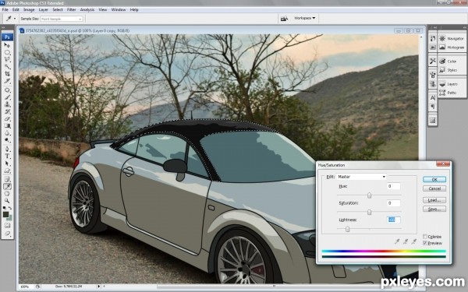This screenshot has height=292, width=468.
Task: Select the Elliptical Marquee tool
Action: point(7,52)
